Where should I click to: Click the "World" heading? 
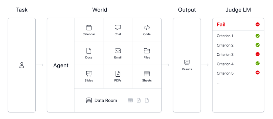(x=100, y=10)
